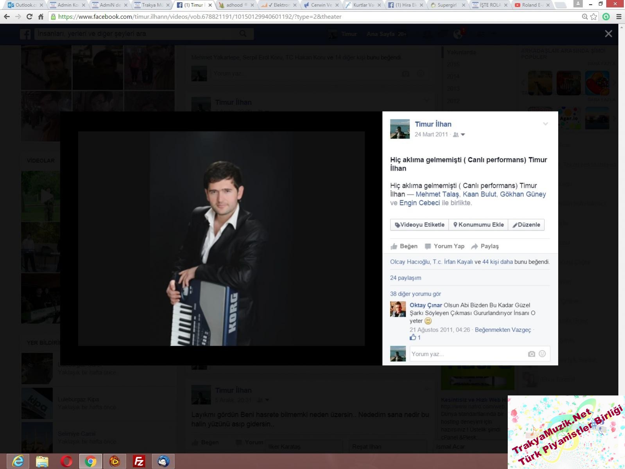Viewport: 625px width, 469px height.
Task: Bookmark page with the star icon
Action: (594, 17)
